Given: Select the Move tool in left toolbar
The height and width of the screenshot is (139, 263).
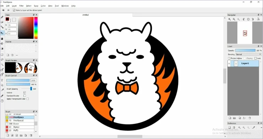Looking at the screenshot, I should pyautogui.click(x=2, y=33).
